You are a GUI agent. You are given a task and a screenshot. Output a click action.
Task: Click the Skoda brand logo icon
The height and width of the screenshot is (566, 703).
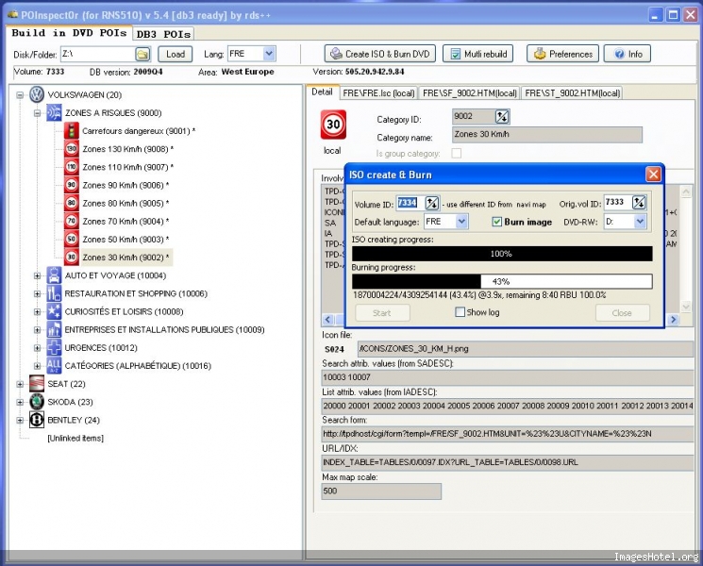37,402
